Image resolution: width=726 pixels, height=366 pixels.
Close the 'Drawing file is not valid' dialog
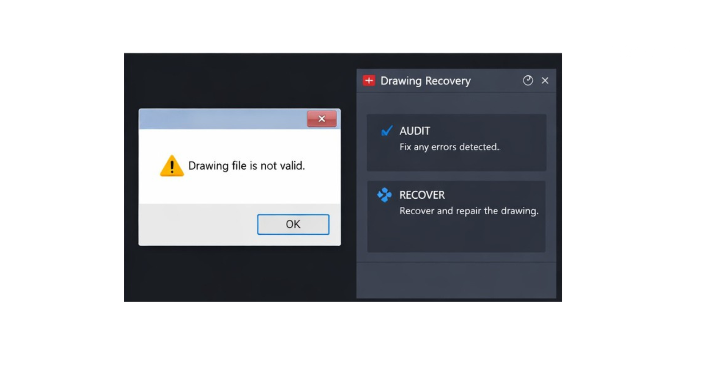[321, 119]
